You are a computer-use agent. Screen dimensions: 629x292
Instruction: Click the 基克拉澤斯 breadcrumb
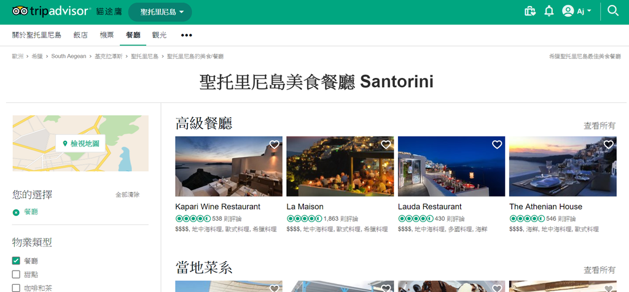coord(108,56)
